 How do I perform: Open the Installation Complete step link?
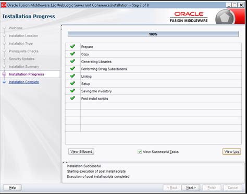[24, 82]
